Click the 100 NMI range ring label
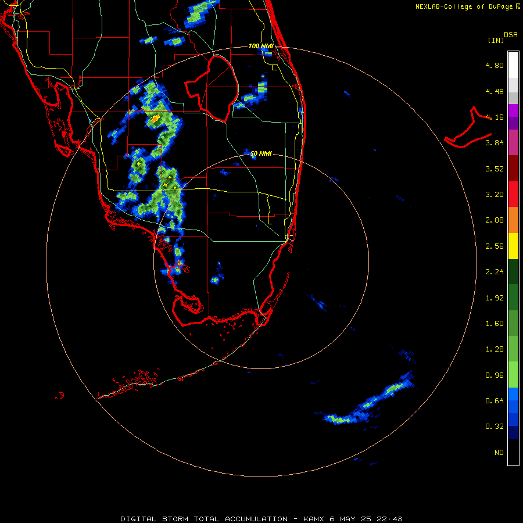The width and height of the screenshot is (523, 523). point(261,46)
